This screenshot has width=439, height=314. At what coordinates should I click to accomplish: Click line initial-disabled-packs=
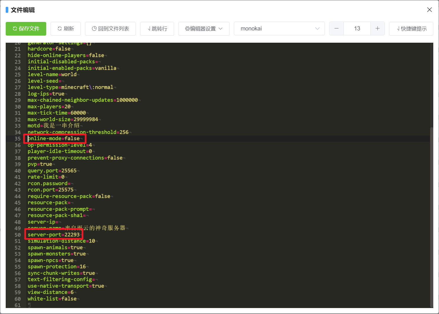pyautogui.click(x=63, y=62)
